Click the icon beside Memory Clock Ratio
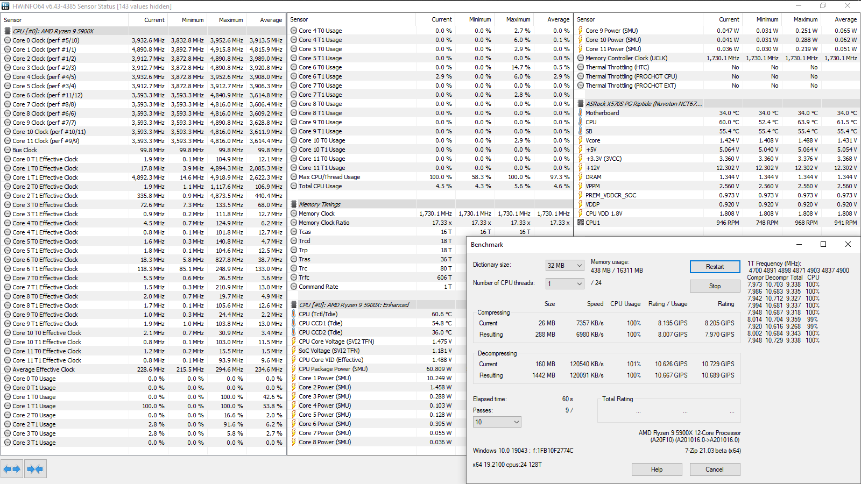The width and height of the screenshot is (861, 484). [x=294, y=223]
